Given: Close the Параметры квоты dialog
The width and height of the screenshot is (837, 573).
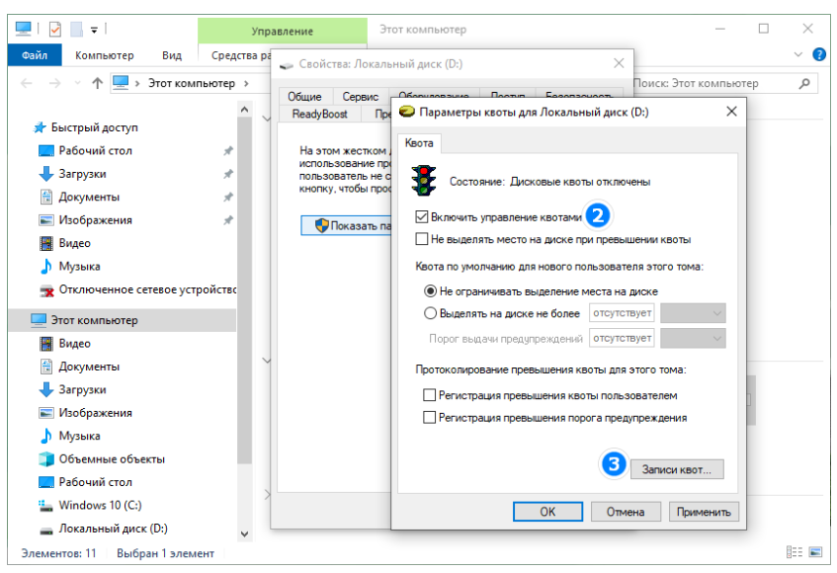Looking at the screenshot, I should 732,112.
